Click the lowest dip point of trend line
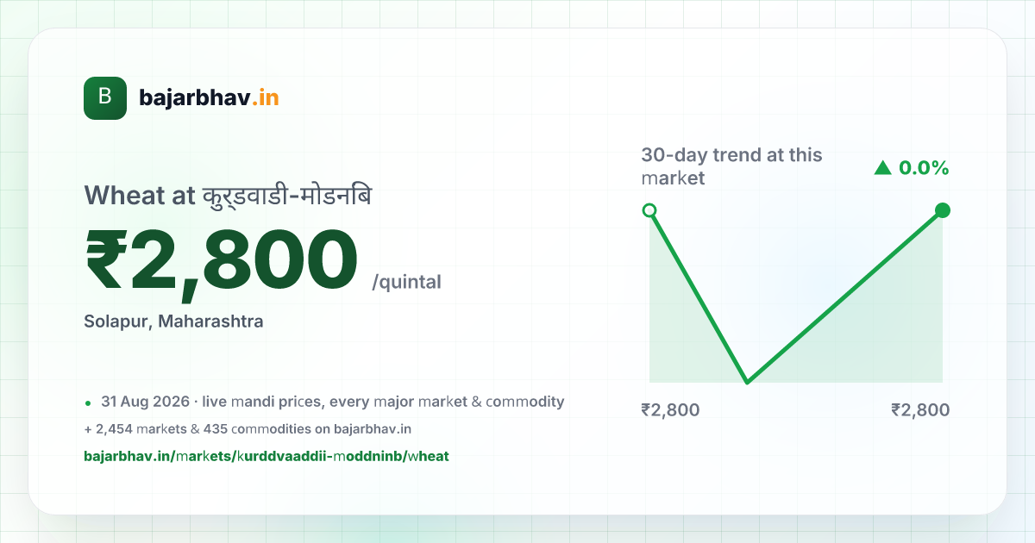Viewport: 1035px width, 543px height. click(x=747, y=382)
